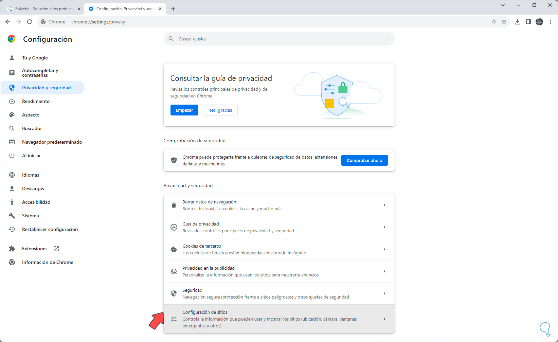Open a new tab with the plus button

pos(173,9)
